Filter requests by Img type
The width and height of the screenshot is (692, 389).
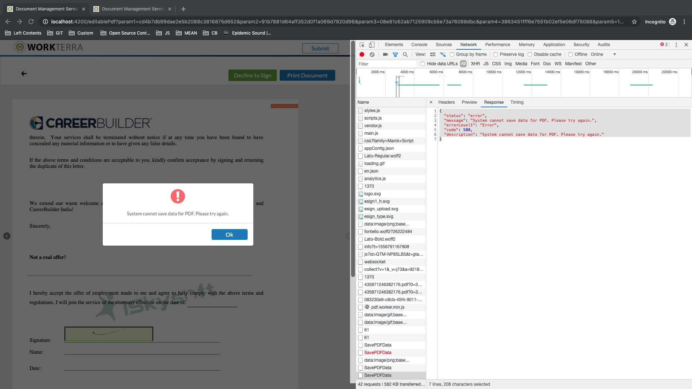508,64
